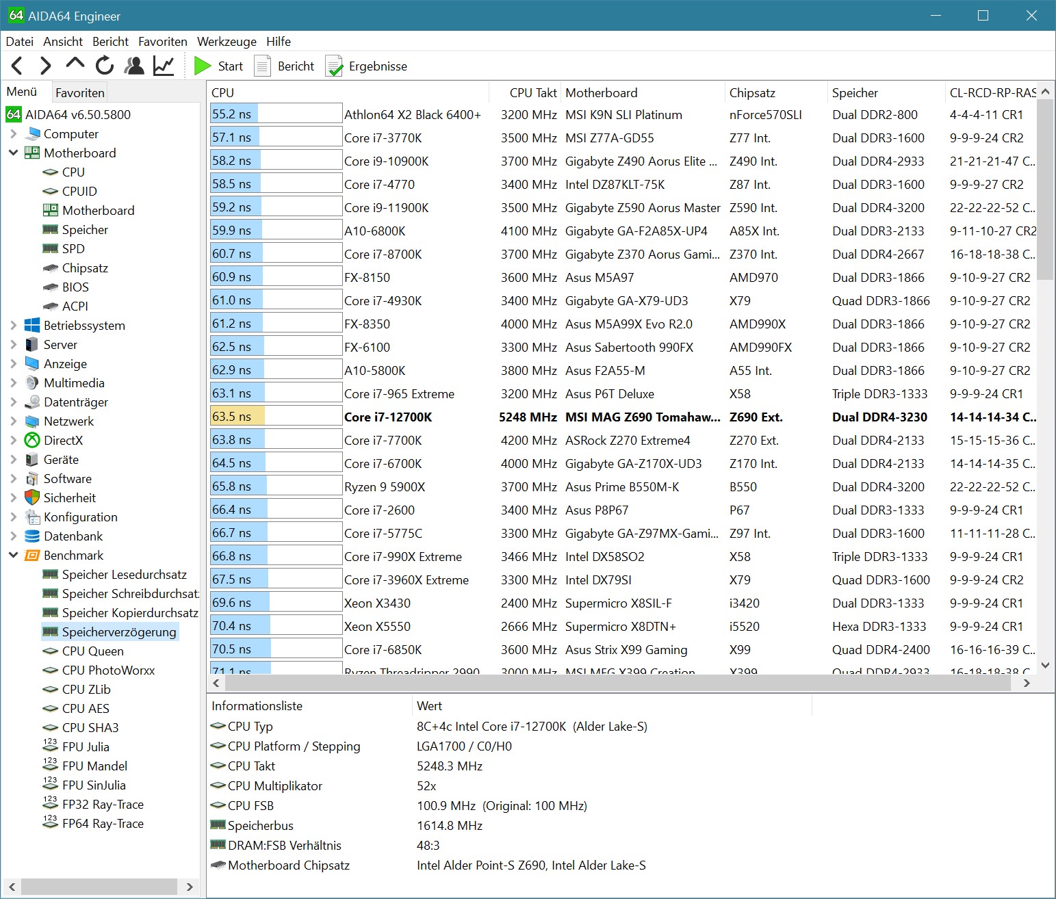Click the Bericht document icon in toolbar
Image resolution: width=1056 pixels, height=899 pixels.
tap(263, 66)
